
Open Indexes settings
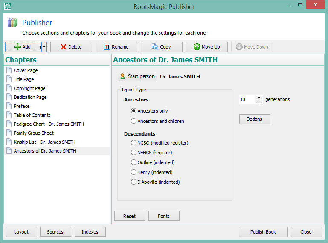(x=90, y=232)
